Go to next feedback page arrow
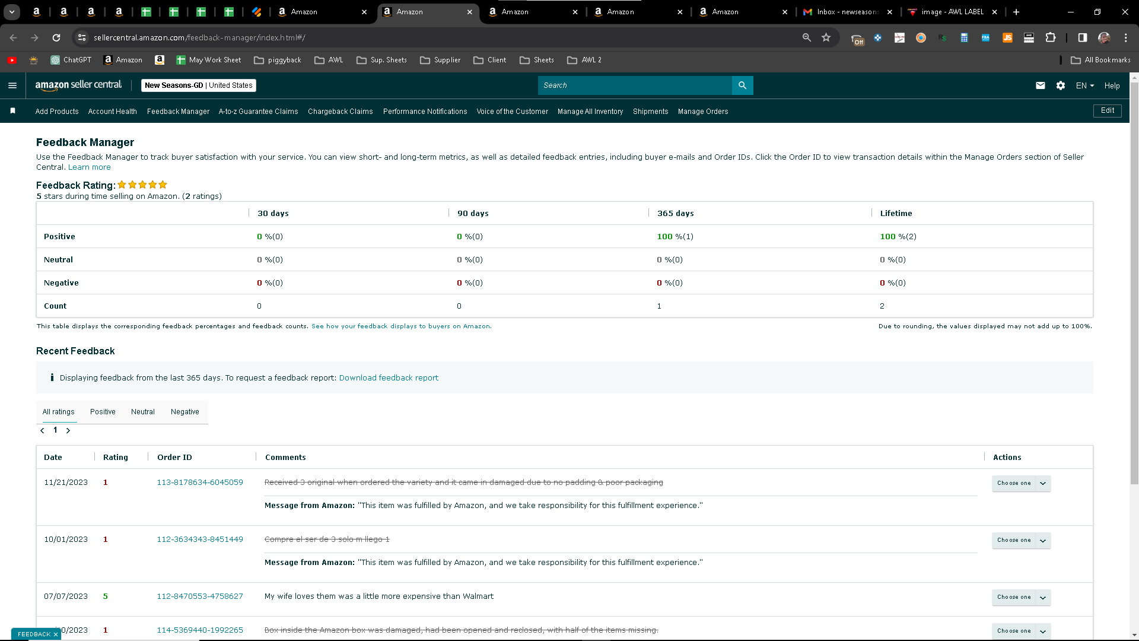Image resolution: width=1139 pixels, height=641 pixels. point(68,431)
